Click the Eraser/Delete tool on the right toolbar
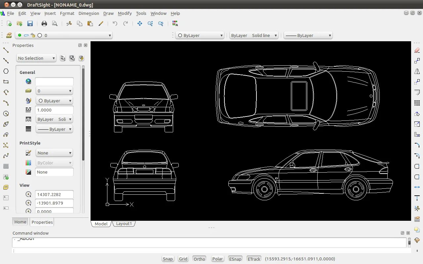Viewport: 423px width, 264px height. point(417,50)
